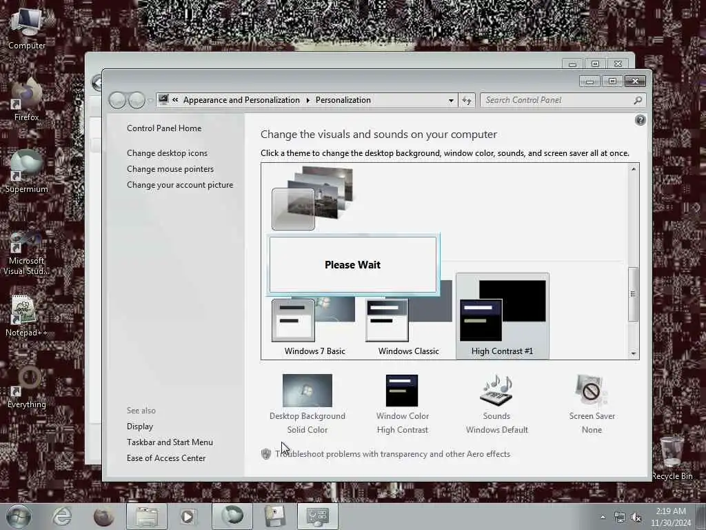Click back arrow of background window
The width and height of the screenshot is (706, 530).
pyautogui.click(x=97, y=83)
